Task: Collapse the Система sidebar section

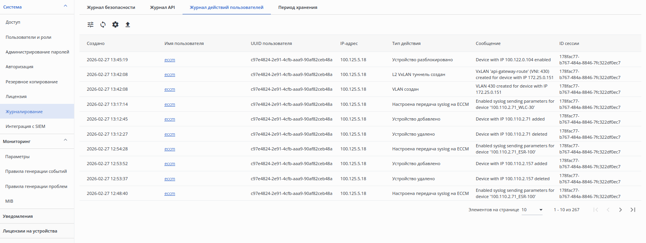Action: click(65, 6)
